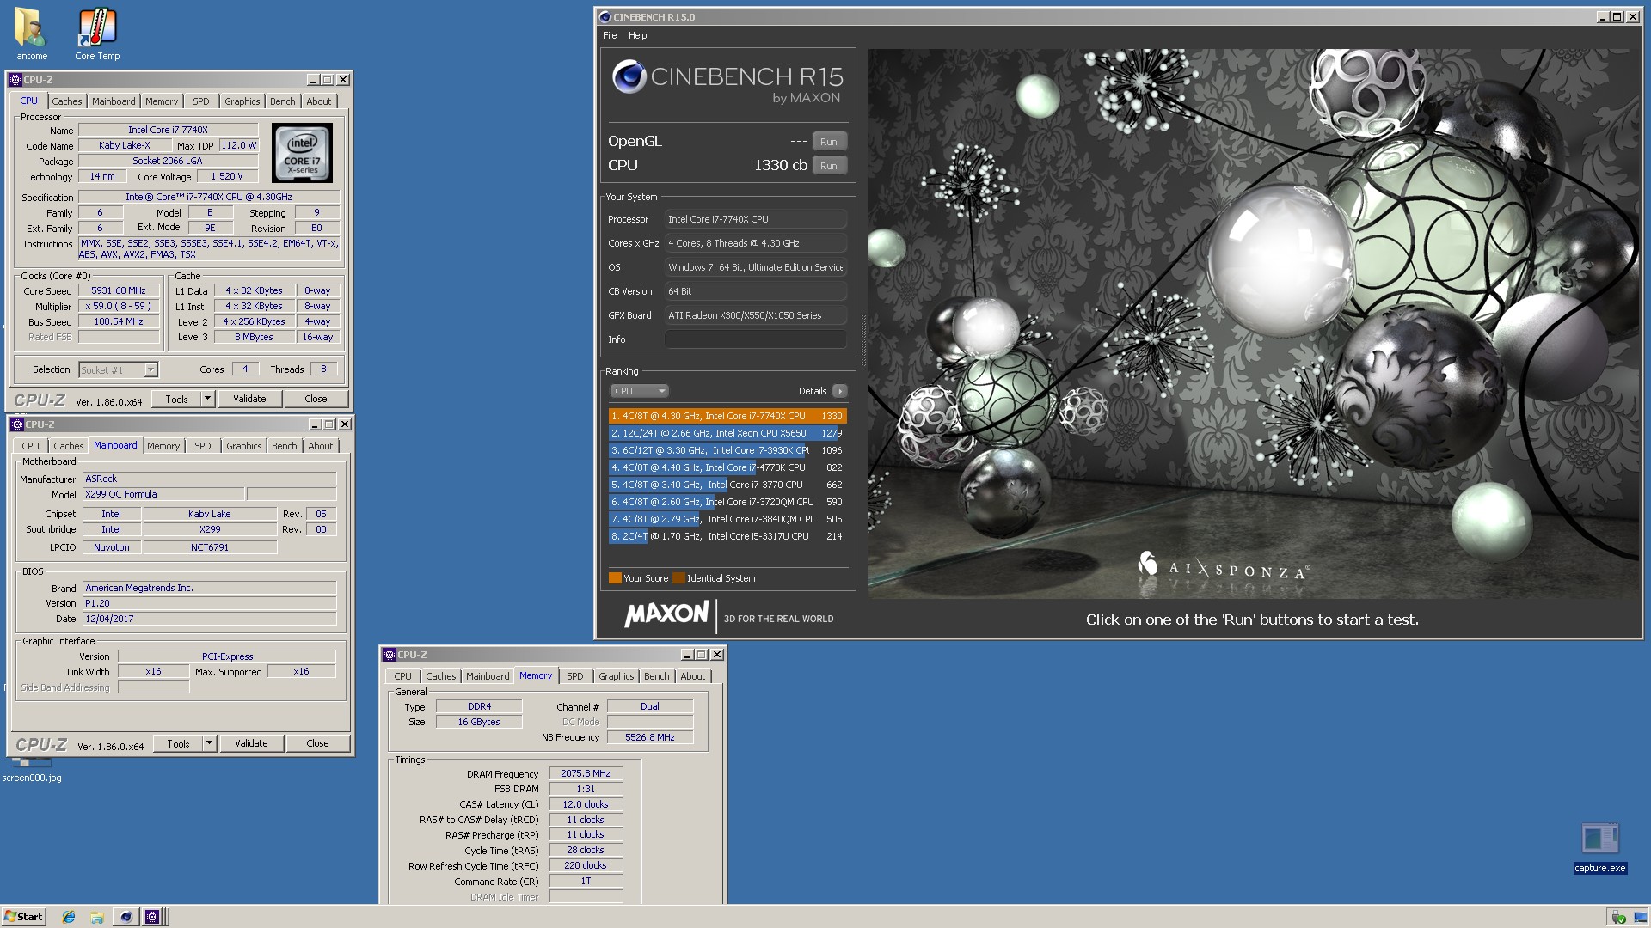Open screen000.jpg file on desktop
Screen dimensions: 1651x928
(32, 769)
